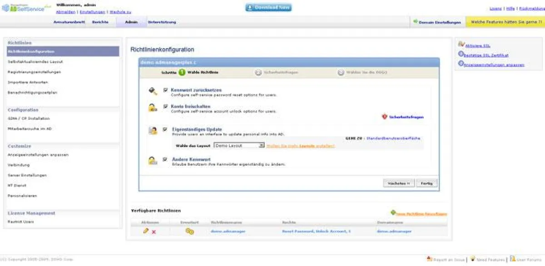Click the ADSelfService Plus logo
Viewport: 545px width, 266px height.
tap(26, 8)
